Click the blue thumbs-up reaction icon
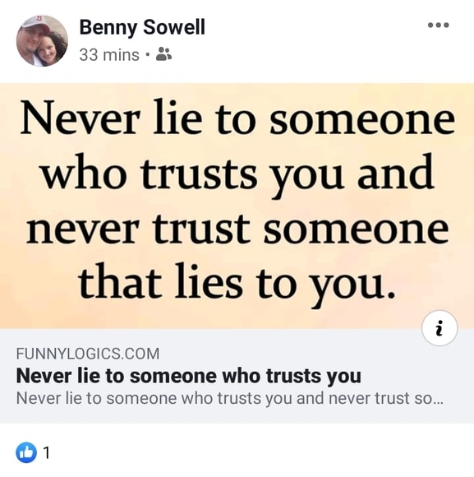The height and width of the screenshot is (477, 474). (x=26, y=452)
